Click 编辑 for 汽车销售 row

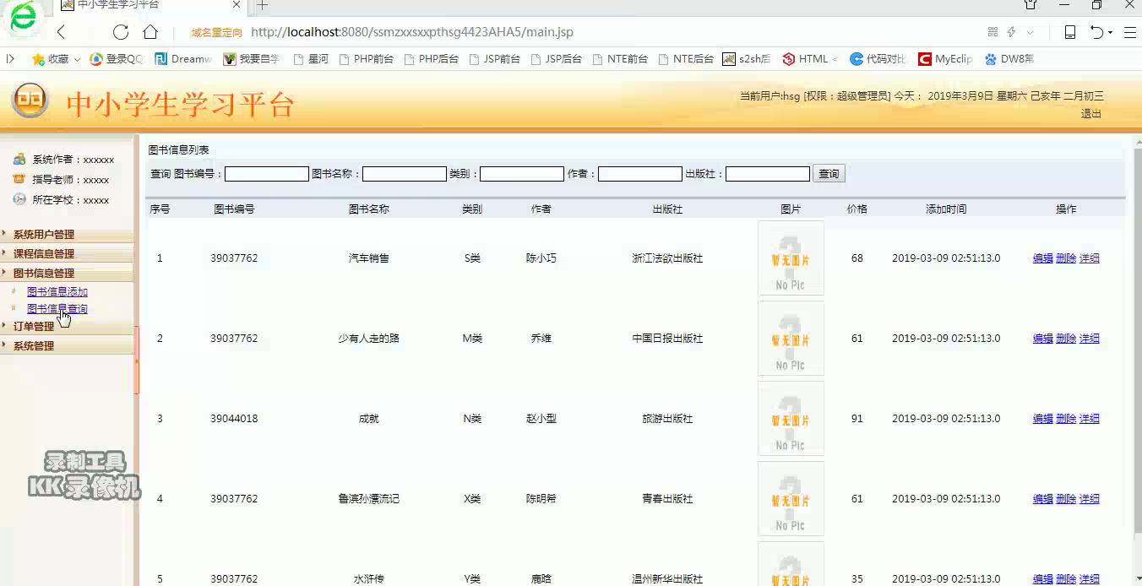click(x=1043, y=258)
